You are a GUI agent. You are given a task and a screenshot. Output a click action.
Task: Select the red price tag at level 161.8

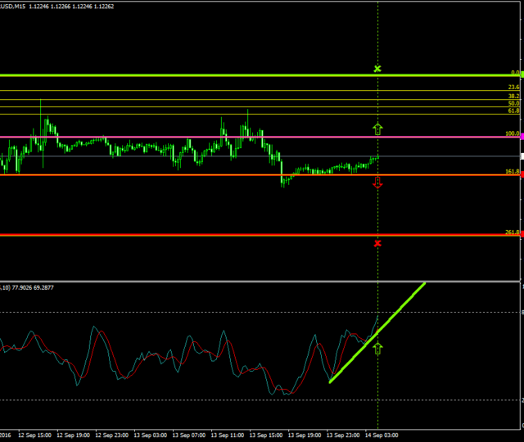coord(522,174)
